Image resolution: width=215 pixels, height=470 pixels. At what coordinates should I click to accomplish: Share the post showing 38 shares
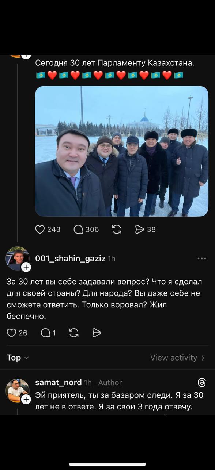point(140,229)
